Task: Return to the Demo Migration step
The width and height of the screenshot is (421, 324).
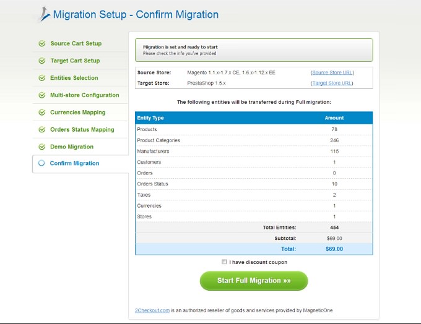Action: click(x=72, y=147)
